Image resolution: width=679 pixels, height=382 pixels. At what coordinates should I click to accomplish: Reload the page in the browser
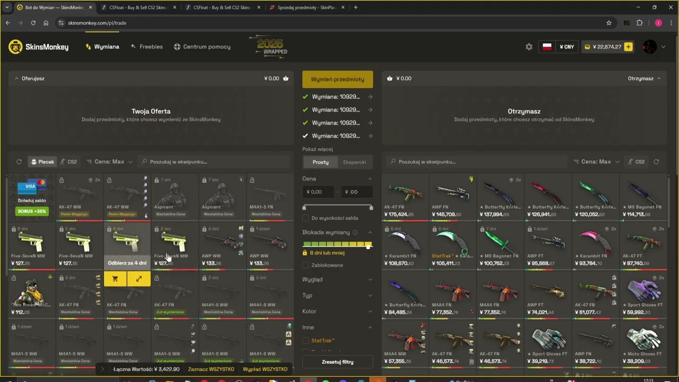coord(33,23)
